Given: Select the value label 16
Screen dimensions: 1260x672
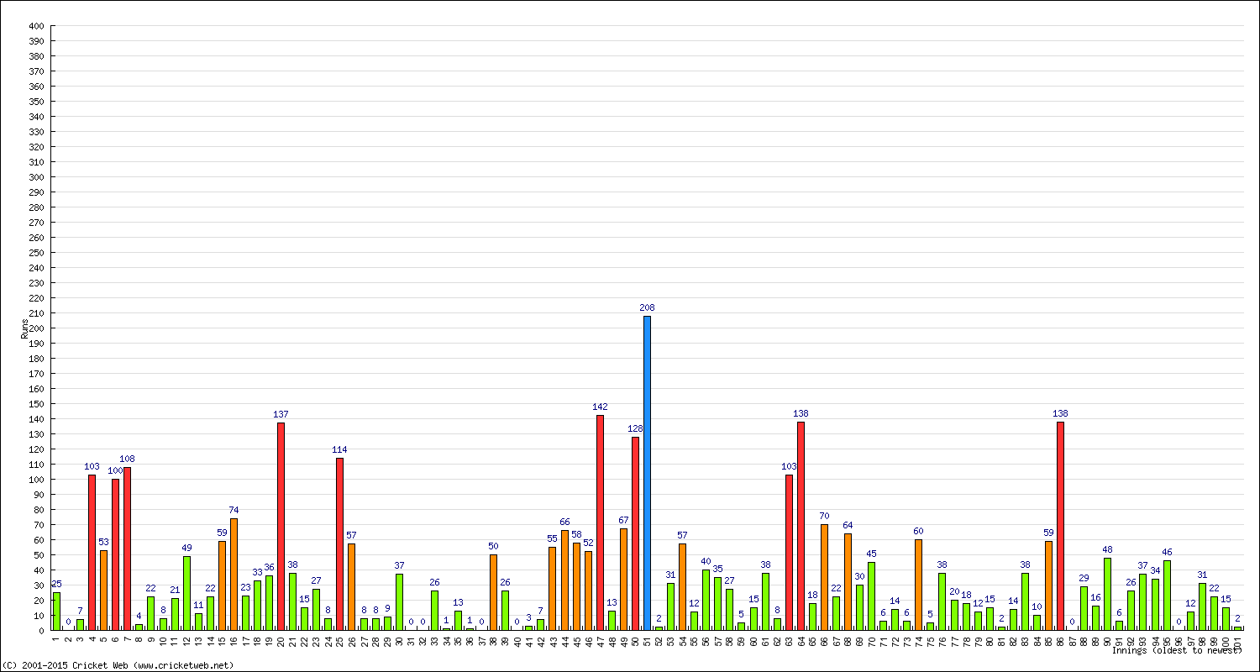Looking at the screenshot, I should click(x=1096, y=597).
